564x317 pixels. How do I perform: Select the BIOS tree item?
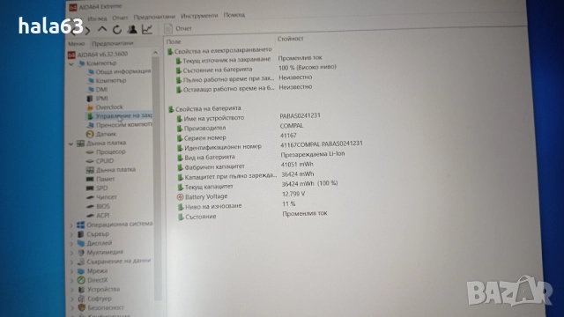(x=98, y=206)
